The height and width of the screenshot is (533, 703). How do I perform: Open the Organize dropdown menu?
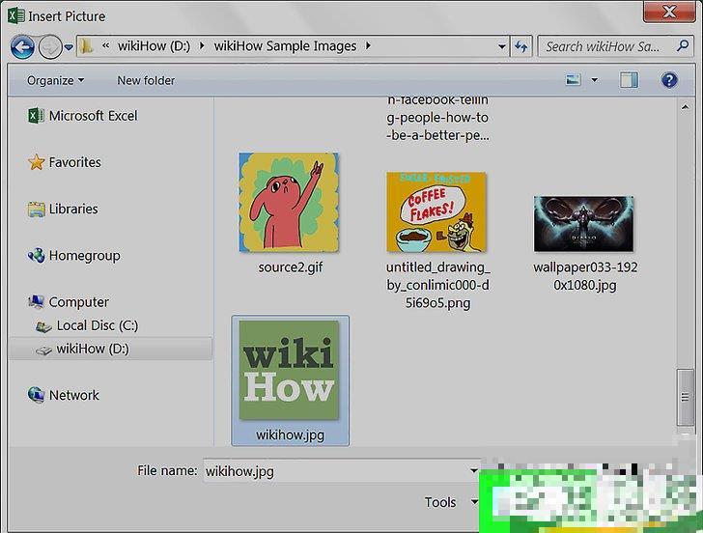tap(55, 81)
